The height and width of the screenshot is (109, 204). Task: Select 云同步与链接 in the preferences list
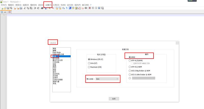point(58,80)
